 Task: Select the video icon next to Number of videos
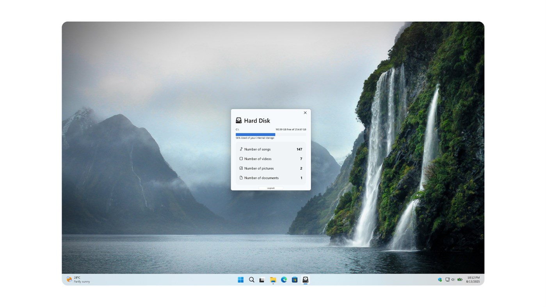pyautogui.click(x=240, y=158)
